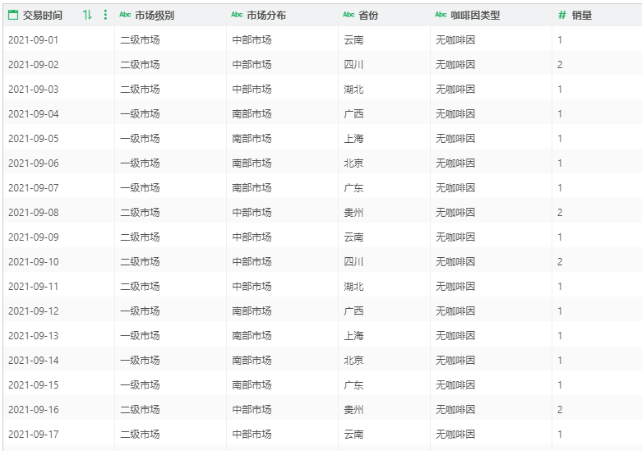Screen dimensions: 642x451
Task: Open the three-dot menu in 交易时间 header
Action: tap(104, 15)
